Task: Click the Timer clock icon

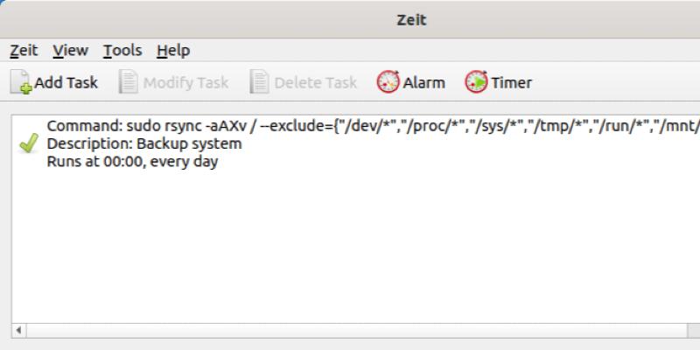Action: point(476,82)
